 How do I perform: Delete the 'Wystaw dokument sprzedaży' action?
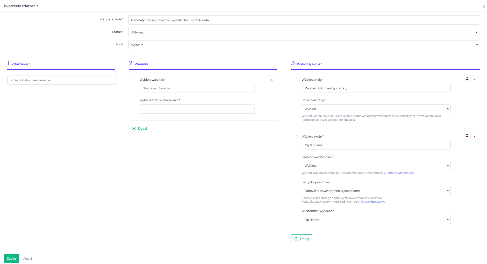474,79
